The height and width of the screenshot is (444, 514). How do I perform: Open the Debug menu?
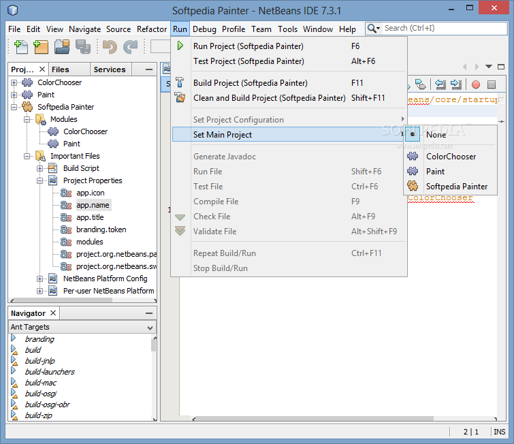[204, 29]
